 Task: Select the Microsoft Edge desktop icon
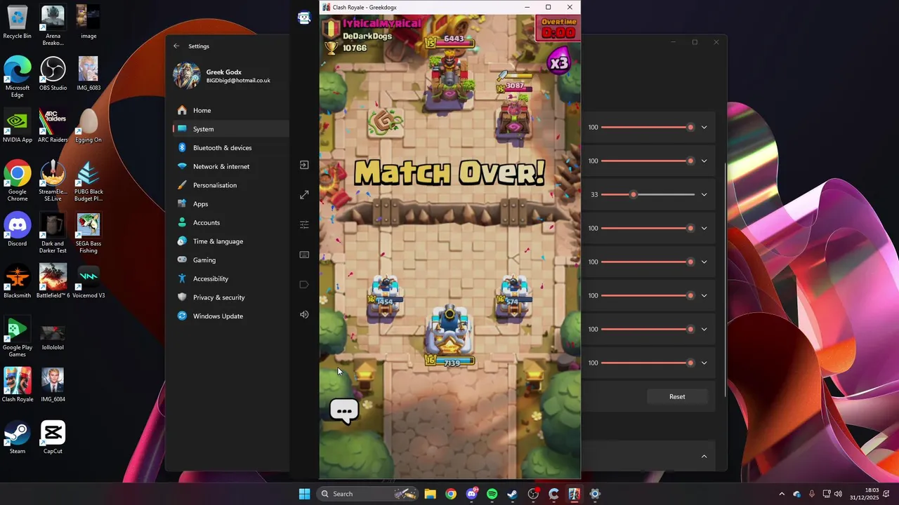point(18,77)
